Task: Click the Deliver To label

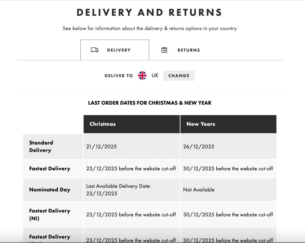Action: [119, 76]
